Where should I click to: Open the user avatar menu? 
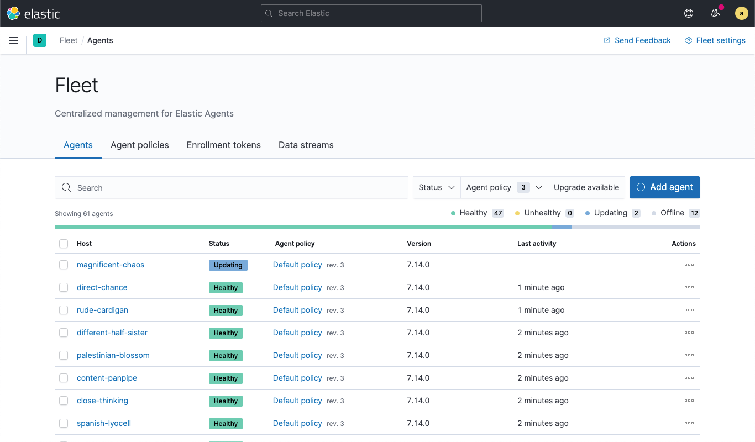point(742,13)
